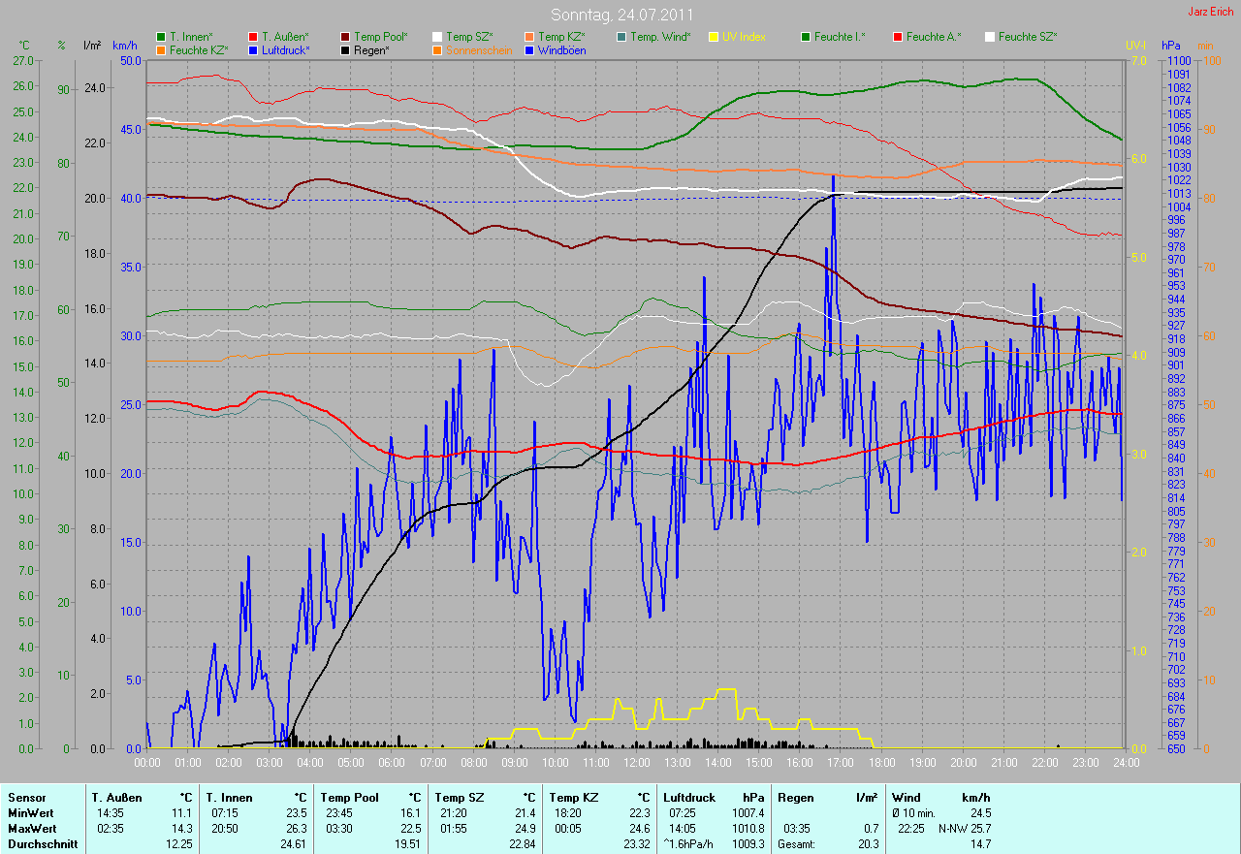
Task: Select the 'Feuchte SZ*' legend label
Action: click(1028, 37)
